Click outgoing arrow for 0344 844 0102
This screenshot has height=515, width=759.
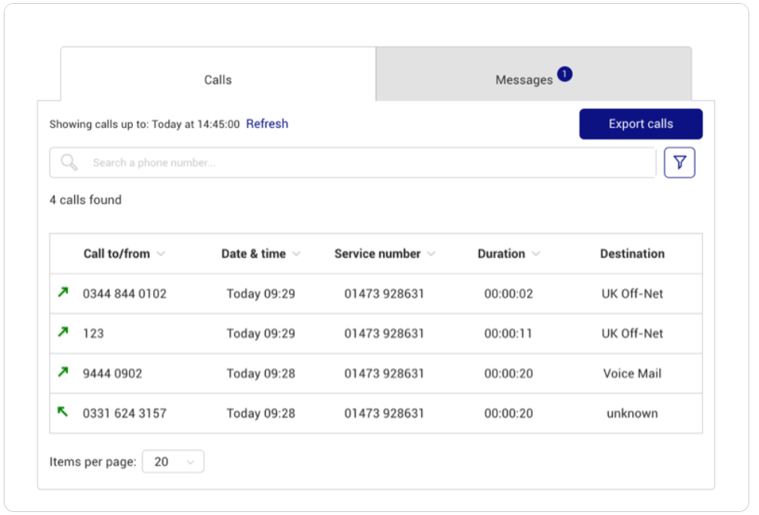tap(63, 292)
